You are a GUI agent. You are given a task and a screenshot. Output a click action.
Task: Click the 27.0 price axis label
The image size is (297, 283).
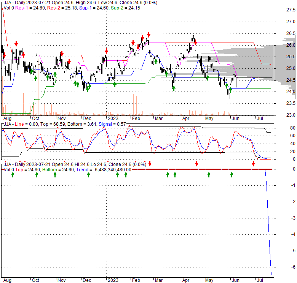[x=291, y=22]
